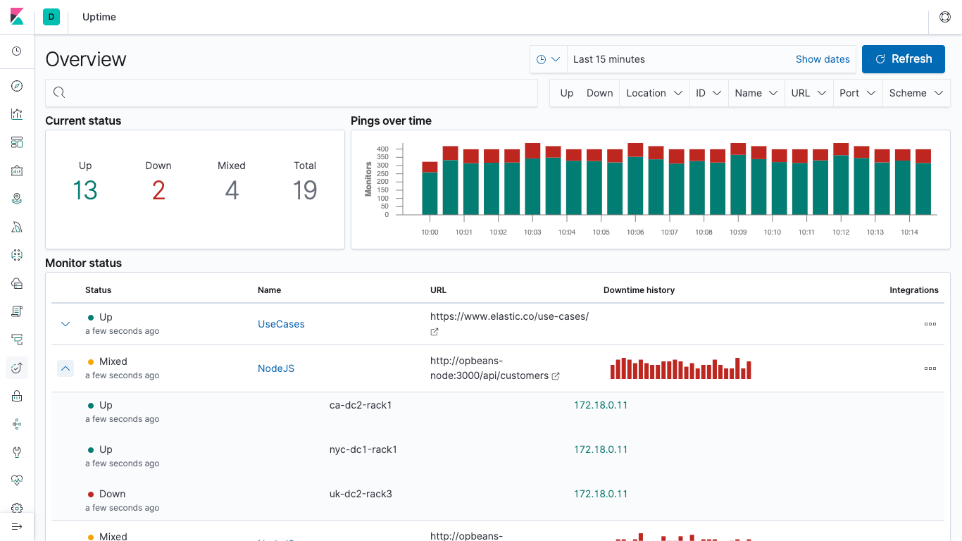Open the Location filter dropdown
The width and height of the screenshot is (962, 541).
pyautogui.click(x=654, y=92)
